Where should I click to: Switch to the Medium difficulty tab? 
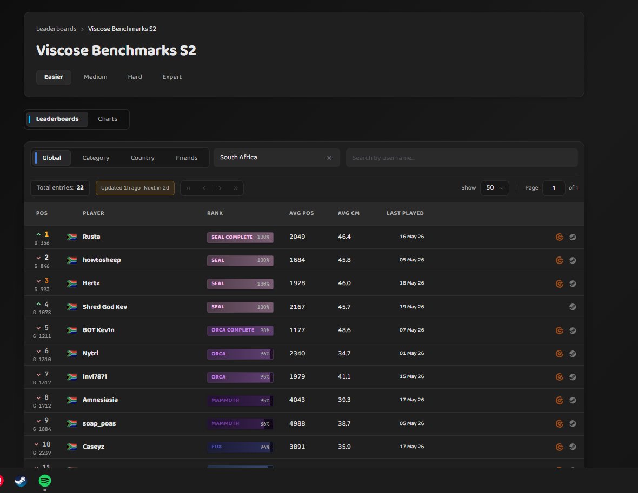[x=96, y=77]
